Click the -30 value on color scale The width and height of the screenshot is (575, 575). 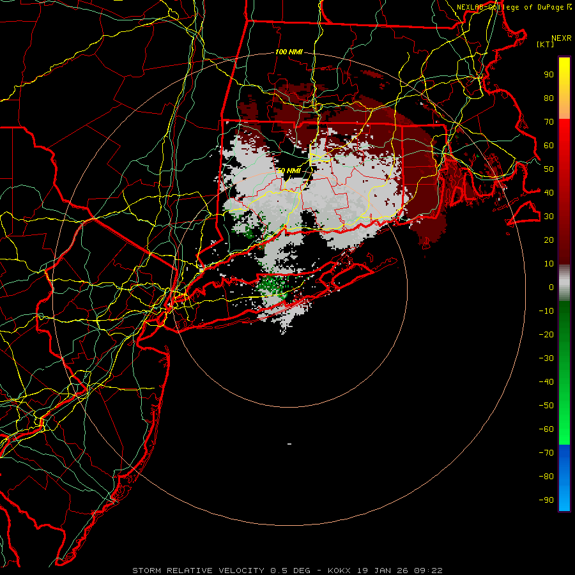pos(546,358)
